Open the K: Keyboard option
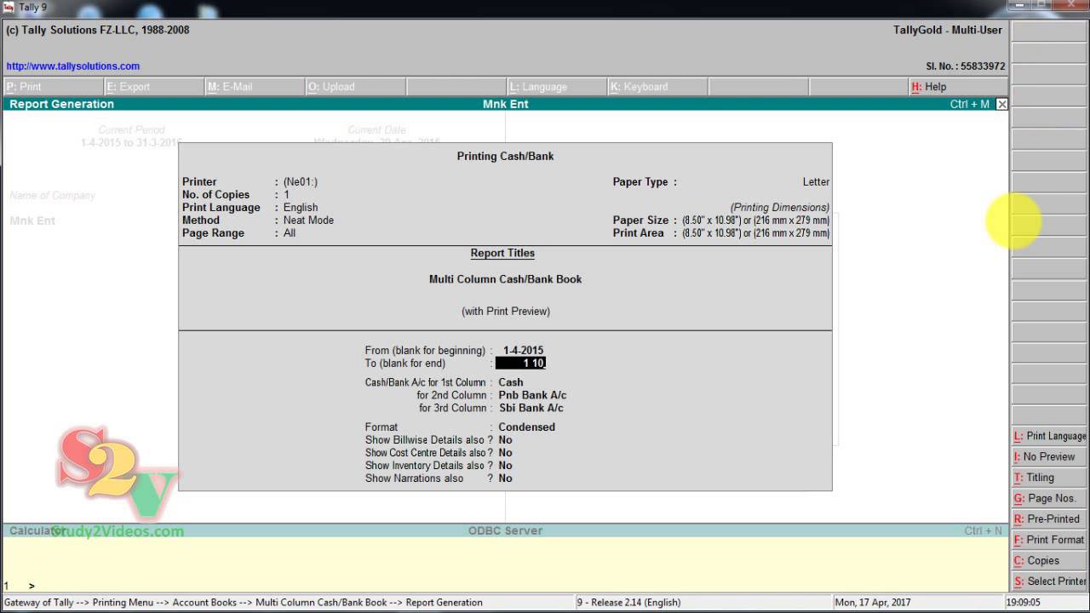This screenshot has width=1090, height=613. pos(657,87)
